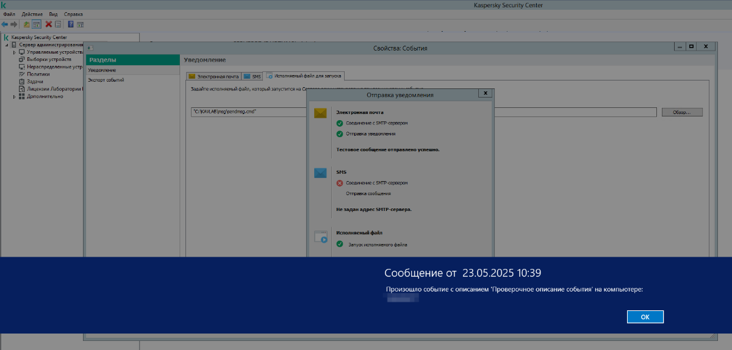
Task: Click the forward arrow in toolbar
Action: (x=13, y=24)
